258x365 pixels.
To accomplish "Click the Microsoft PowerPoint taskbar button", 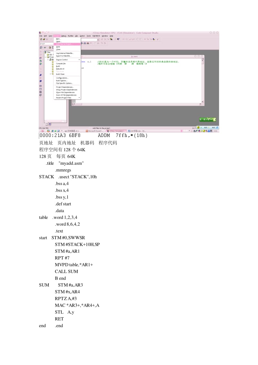I will [95, 131].
